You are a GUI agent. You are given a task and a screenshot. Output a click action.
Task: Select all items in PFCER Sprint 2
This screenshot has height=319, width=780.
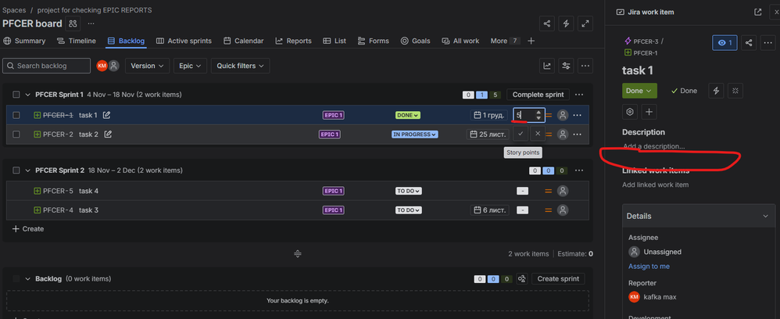16,170
